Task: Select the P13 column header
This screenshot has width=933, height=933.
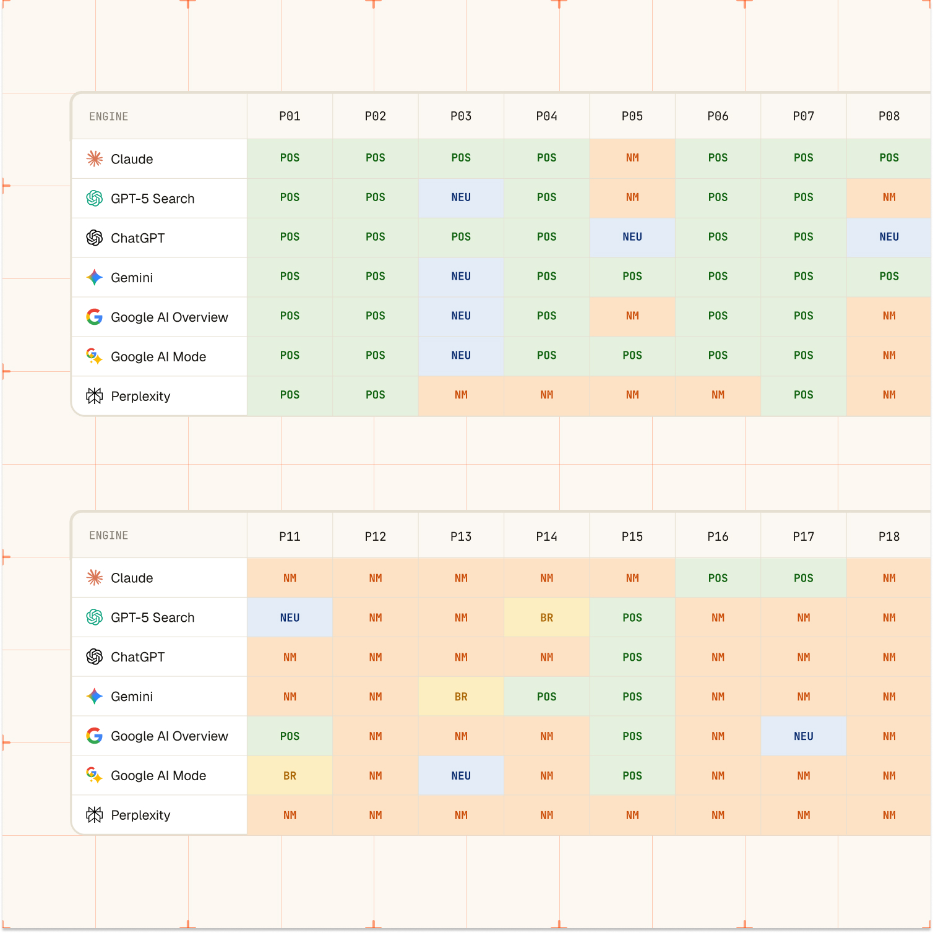Action: click(461, 536)
